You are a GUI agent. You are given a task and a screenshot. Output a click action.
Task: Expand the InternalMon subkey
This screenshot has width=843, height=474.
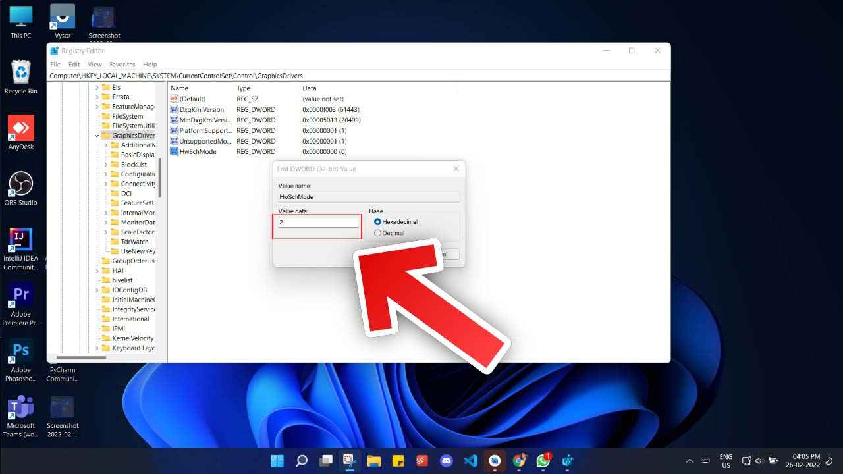tap(106, 213)
